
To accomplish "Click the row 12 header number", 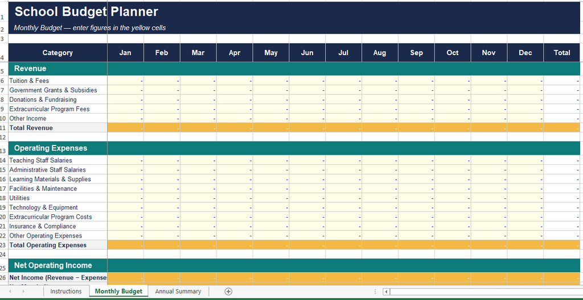I will (3, 137).
